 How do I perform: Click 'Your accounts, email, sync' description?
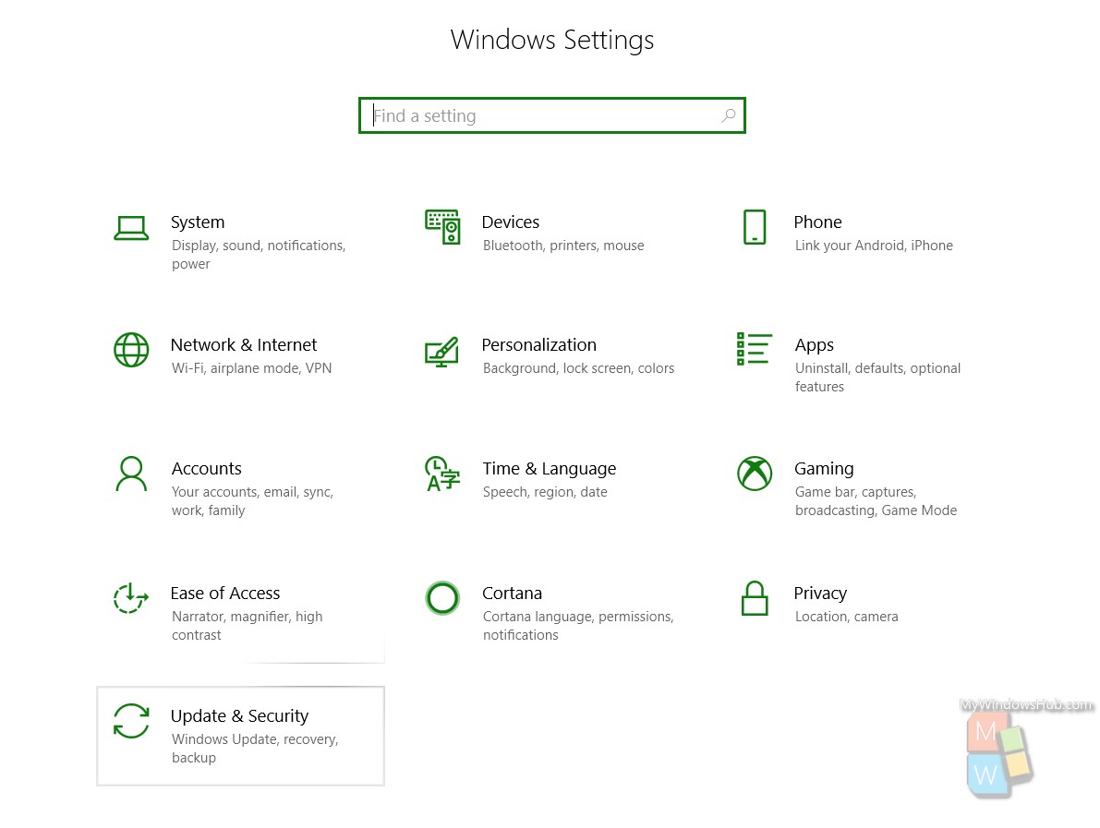(x=252, y=501)
